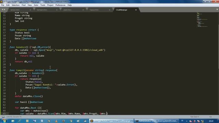This screenshot has height=123, width=219.
Task: Go to previous tab with left arrow
Action: 2,10
